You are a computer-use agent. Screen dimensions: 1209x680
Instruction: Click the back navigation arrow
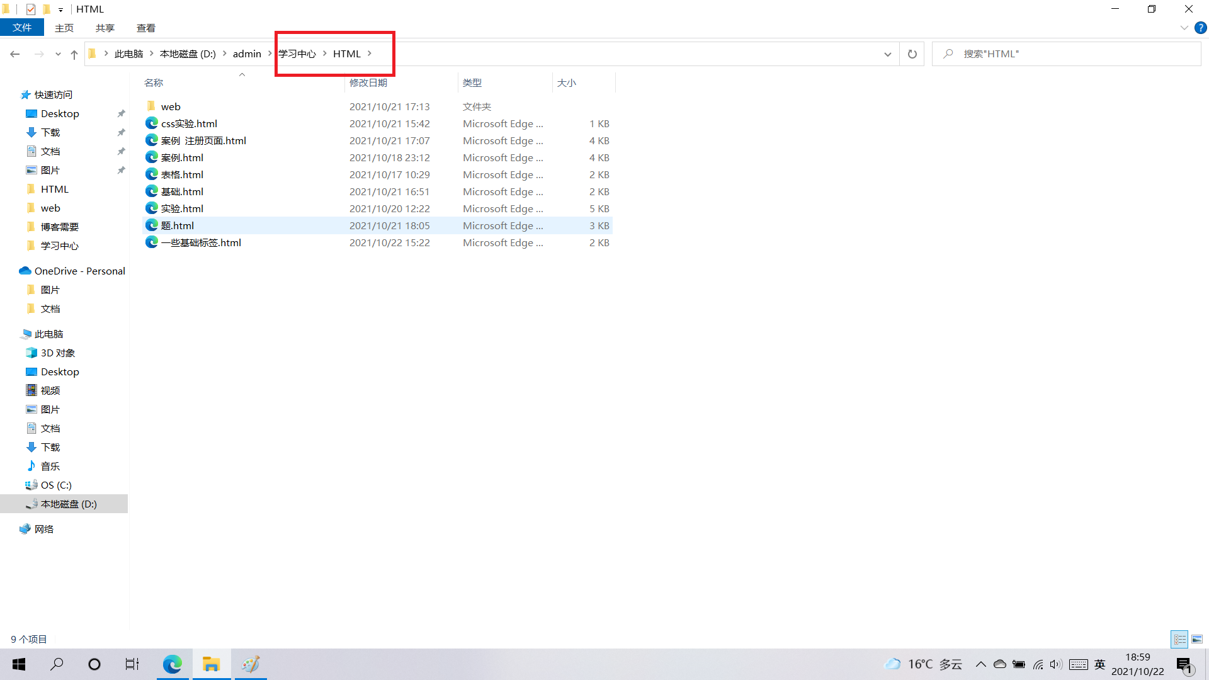click(x=15, y=54)
